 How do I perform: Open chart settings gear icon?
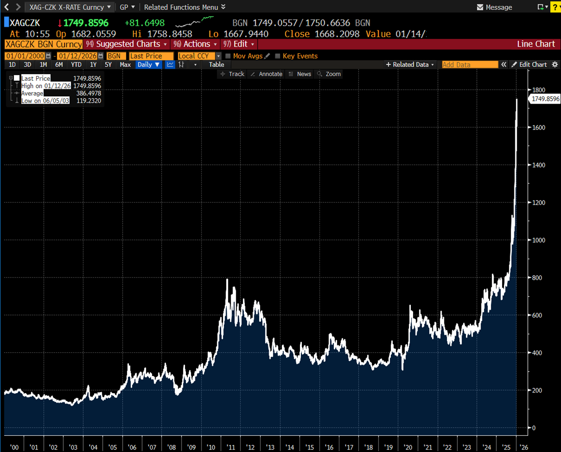[x=554, y=65]
